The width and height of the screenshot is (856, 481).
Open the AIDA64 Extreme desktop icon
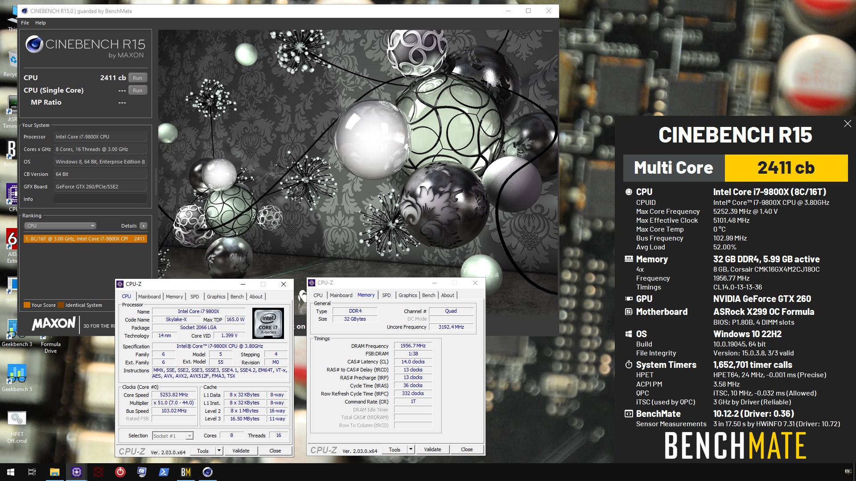tap(12, 245)
